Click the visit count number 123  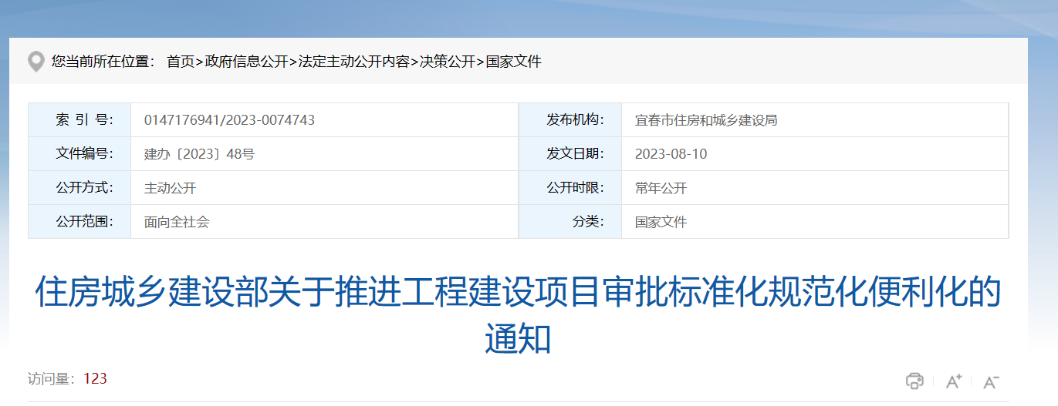click(95, 378)
